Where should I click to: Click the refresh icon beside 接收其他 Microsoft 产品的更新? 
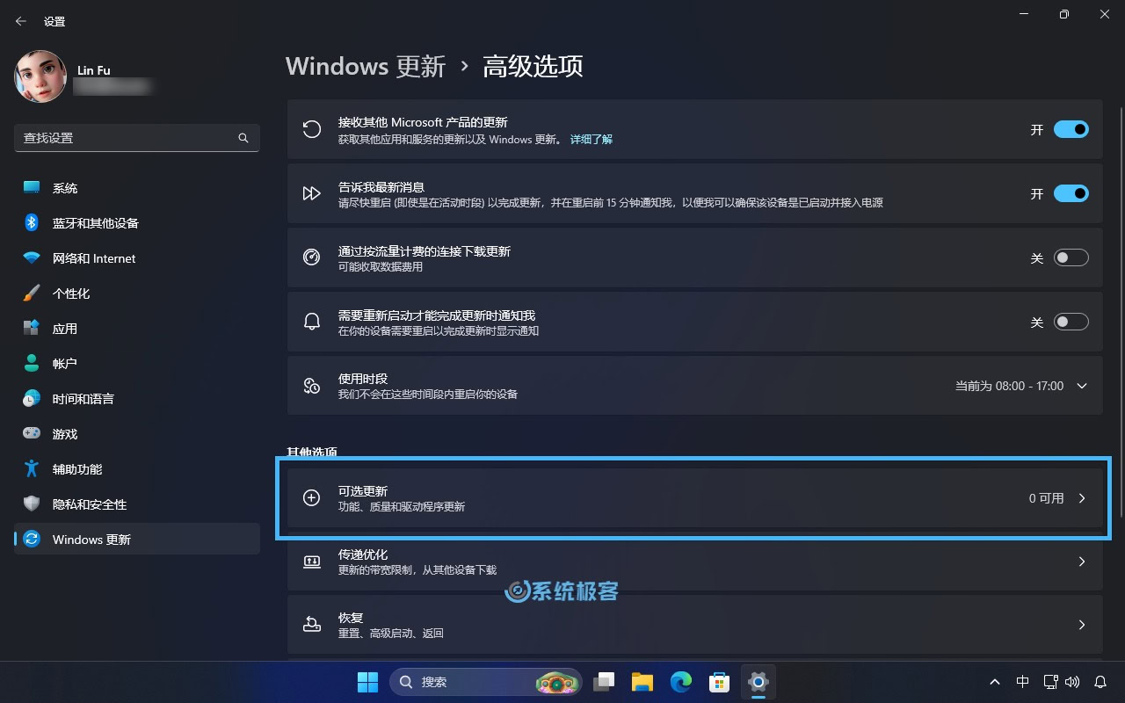[x=311, y=129]
